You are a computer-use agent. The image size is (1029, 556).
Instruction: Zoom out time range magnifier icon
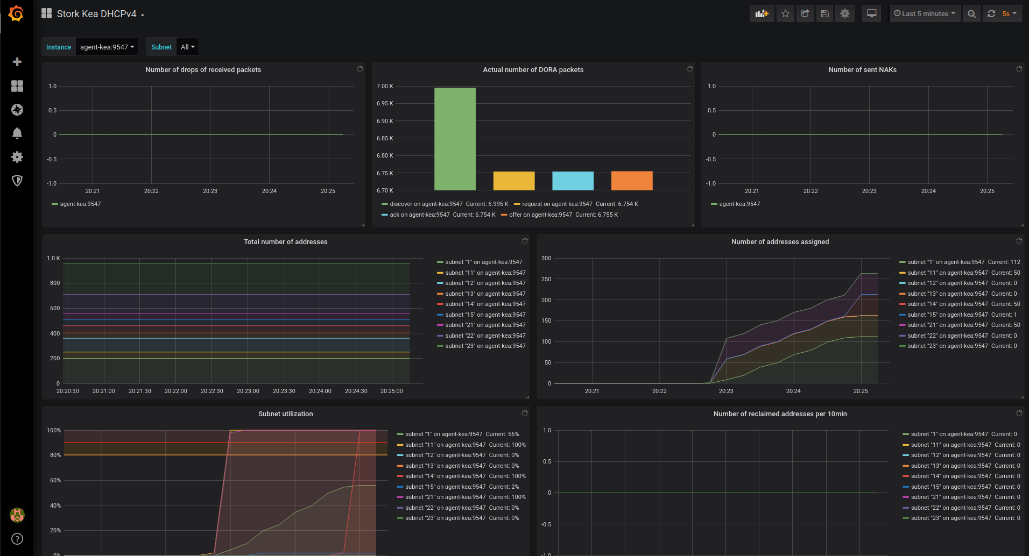971,14
